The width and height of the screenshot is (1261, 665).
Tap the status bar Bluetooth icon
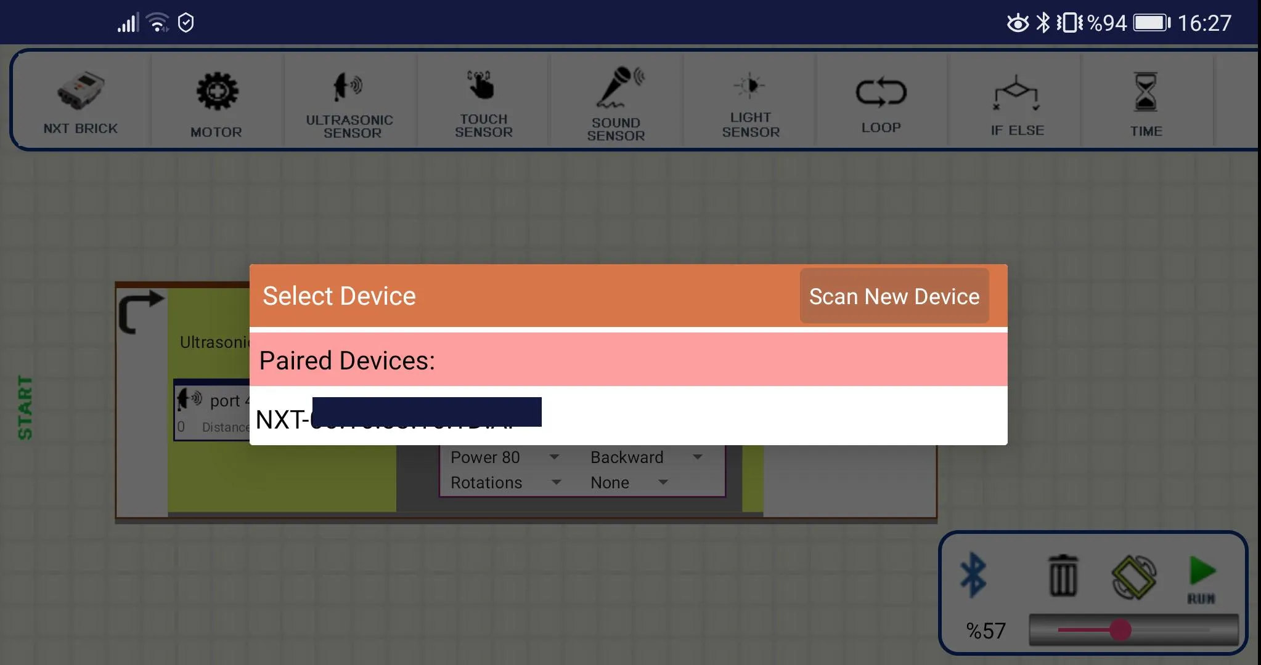[x=1043, y=23]
